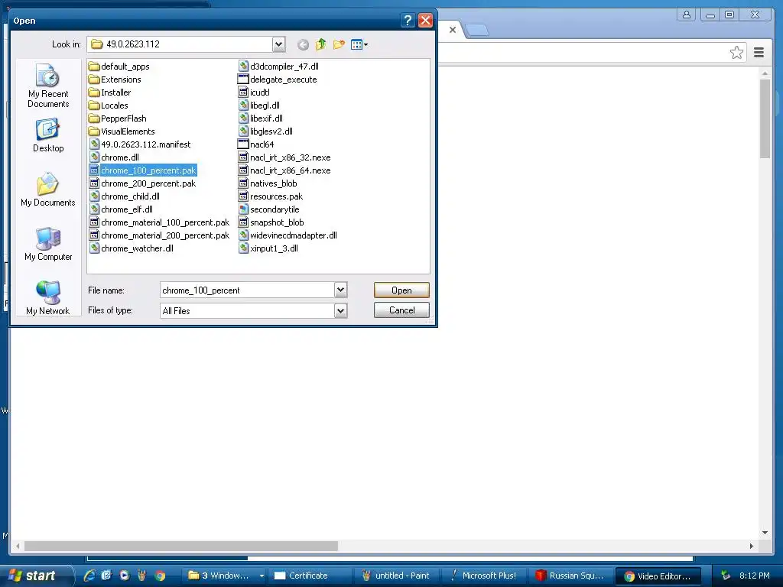Select the Extensions folder
Viewport: 783px width, 587px height.
pyautogui.click(x=115, y=79)
